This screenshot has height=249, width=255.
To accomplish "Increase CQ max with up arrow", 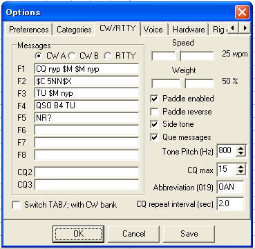I will tap(240, 167).
